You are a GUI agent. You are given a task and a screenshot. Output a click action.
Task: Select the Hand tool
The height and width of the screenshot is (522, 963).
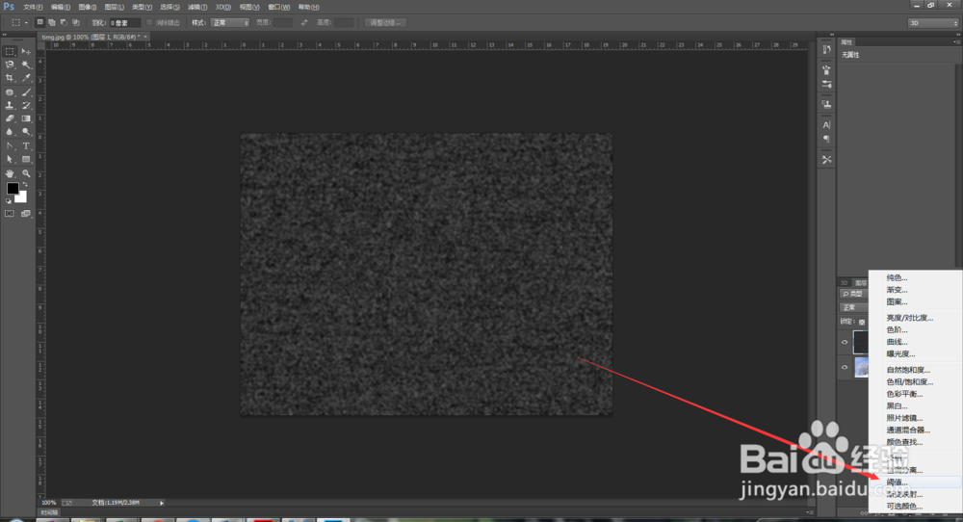10,173
